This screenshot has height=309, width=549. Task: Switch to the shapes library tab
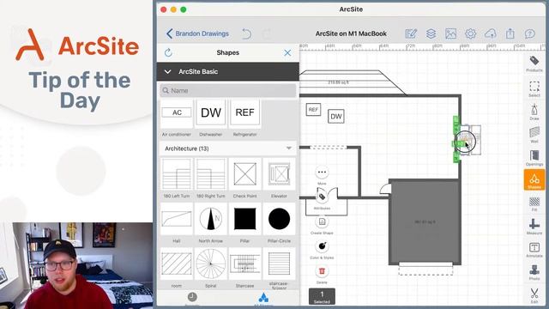click(263, 299)
